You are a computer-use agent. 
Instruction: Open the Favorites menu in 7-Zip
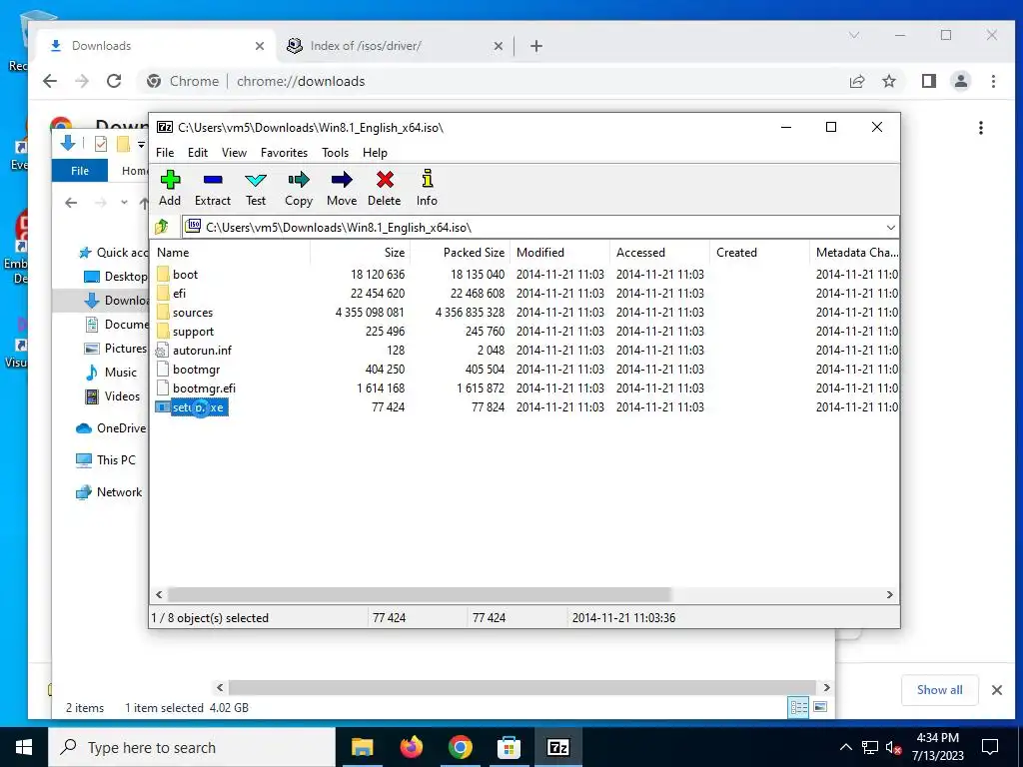(x=284, y=153)
